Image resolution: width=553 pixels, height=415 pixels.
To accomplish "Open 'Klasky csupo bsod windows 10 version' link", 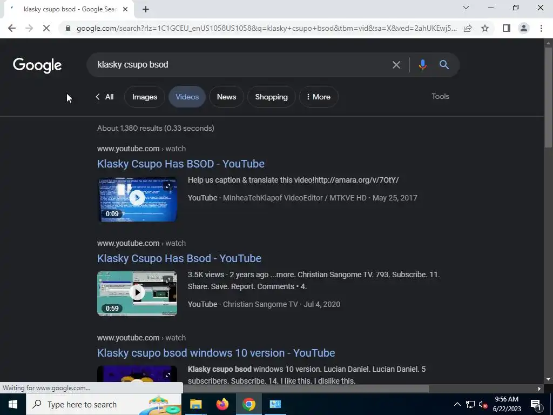I will 216,353.
